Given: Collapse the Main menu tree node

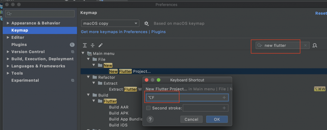Looking at the screenshot, I should tap(83, 53).
